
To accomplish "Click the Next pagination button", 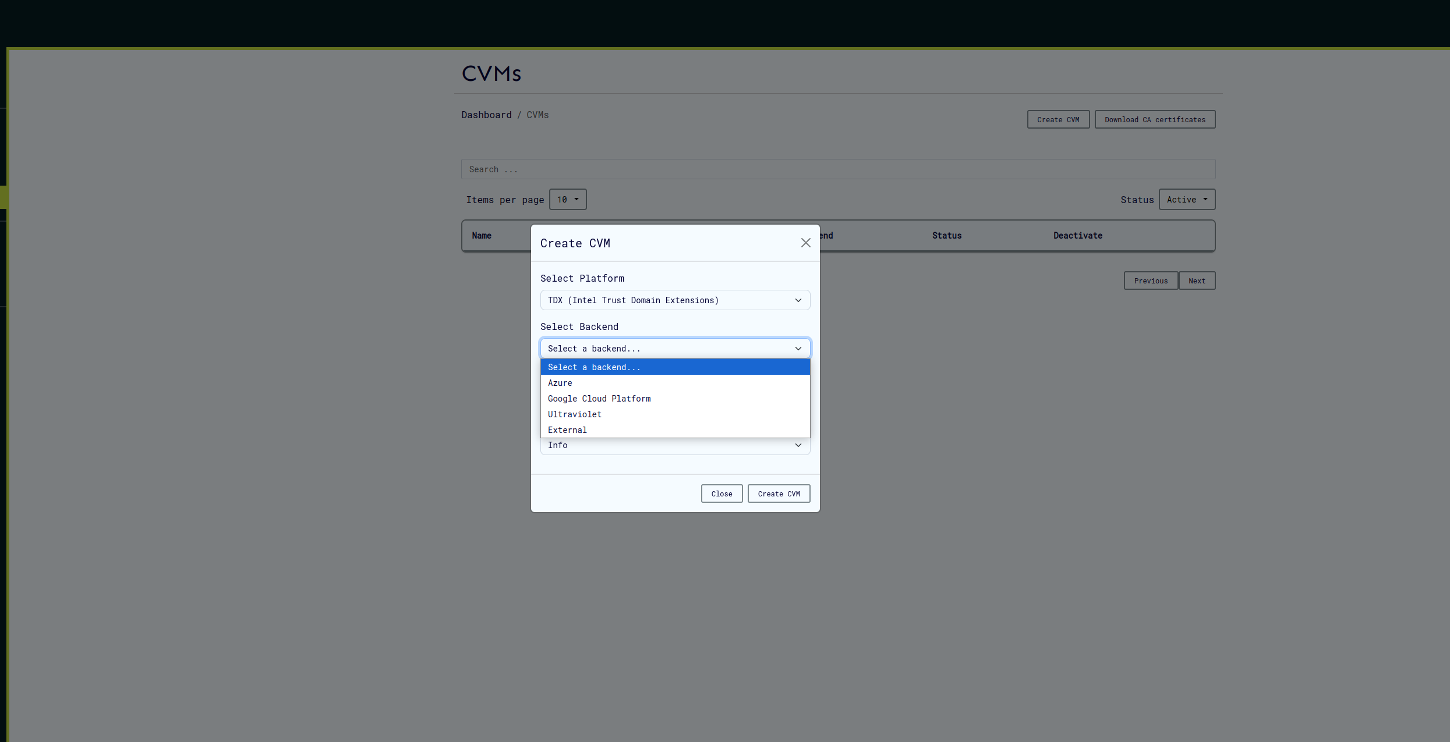I will tap(1197, 281).
